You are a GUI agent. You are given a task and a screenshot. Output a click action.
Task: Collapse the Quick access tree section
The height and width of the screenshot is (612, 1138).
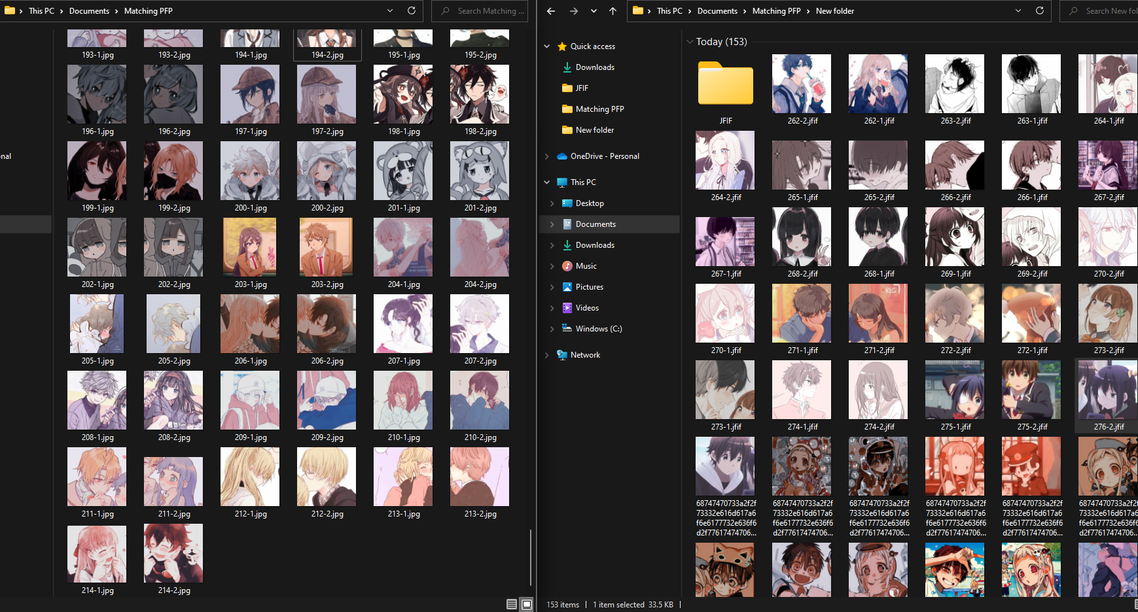click(547, 46)
